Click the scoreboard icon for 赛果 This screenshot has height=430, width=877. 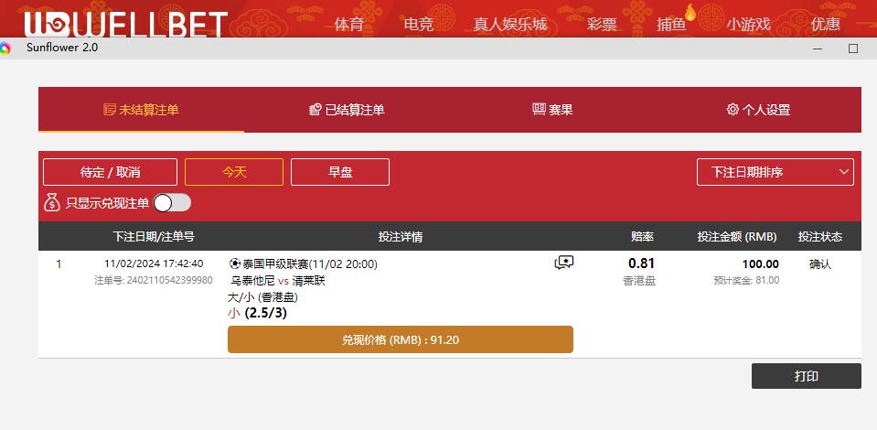pyautogui.click(x=539, y=109)
